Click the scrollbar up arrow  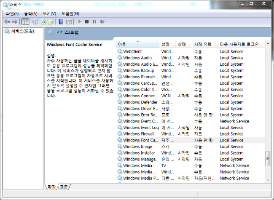coord(268,43)
